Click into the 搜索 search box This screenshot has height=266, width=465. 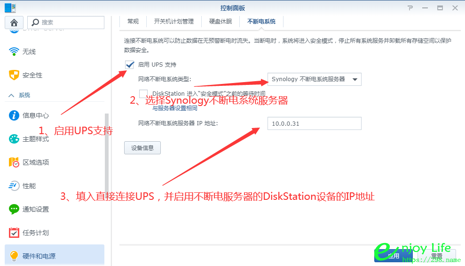click(x=66, y=23)
